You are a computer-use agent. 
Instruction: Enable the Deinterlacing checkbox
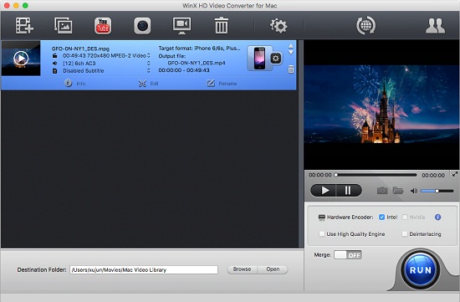point(405,234)
